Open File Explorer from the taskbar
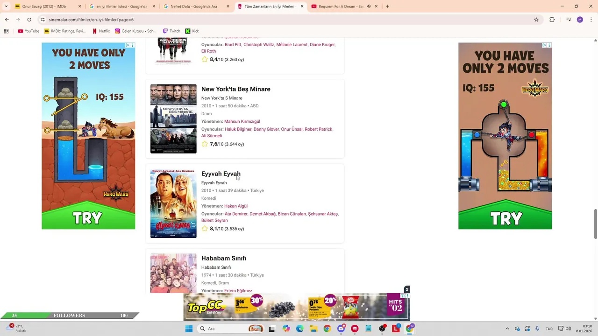Image resolution: width=598 pixels, height=336 pixels. pos(313,329)
